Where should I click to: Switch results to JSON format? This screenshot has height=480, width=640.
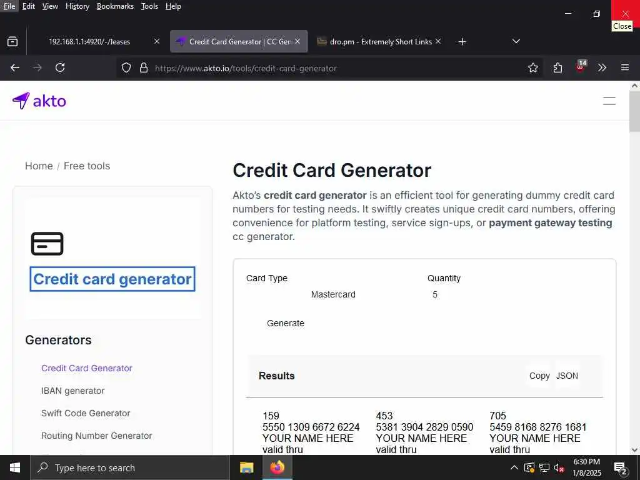click(567, 376)
